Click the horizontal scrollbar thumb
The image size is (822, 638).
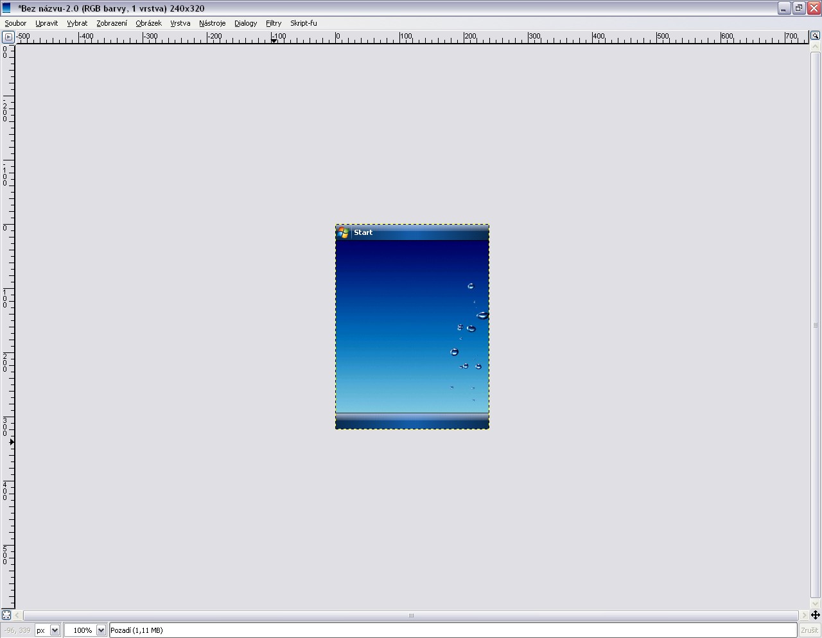coord(411,616)
